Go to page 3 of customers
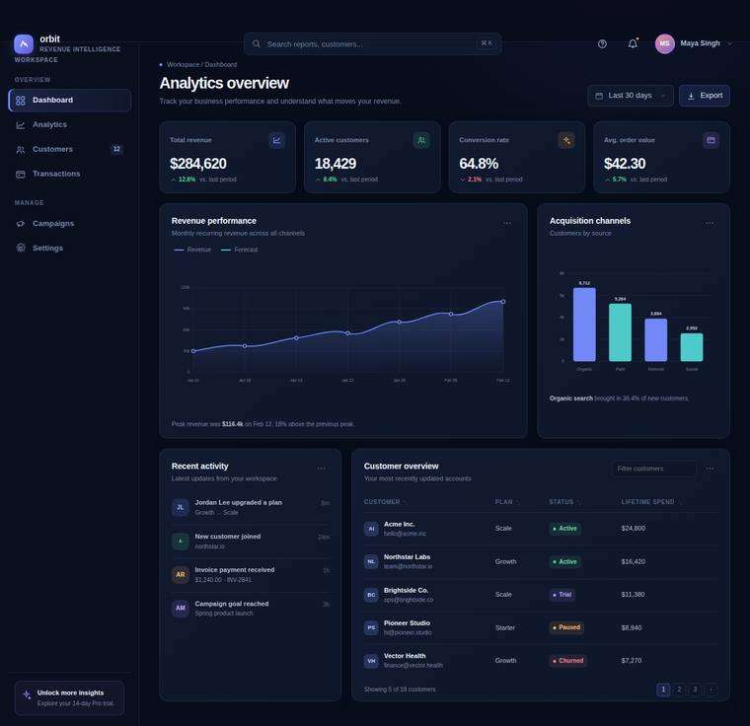Image resolution: width=750 pixels, height=726 pixels. pyautogui.click(x=695, y=690)
